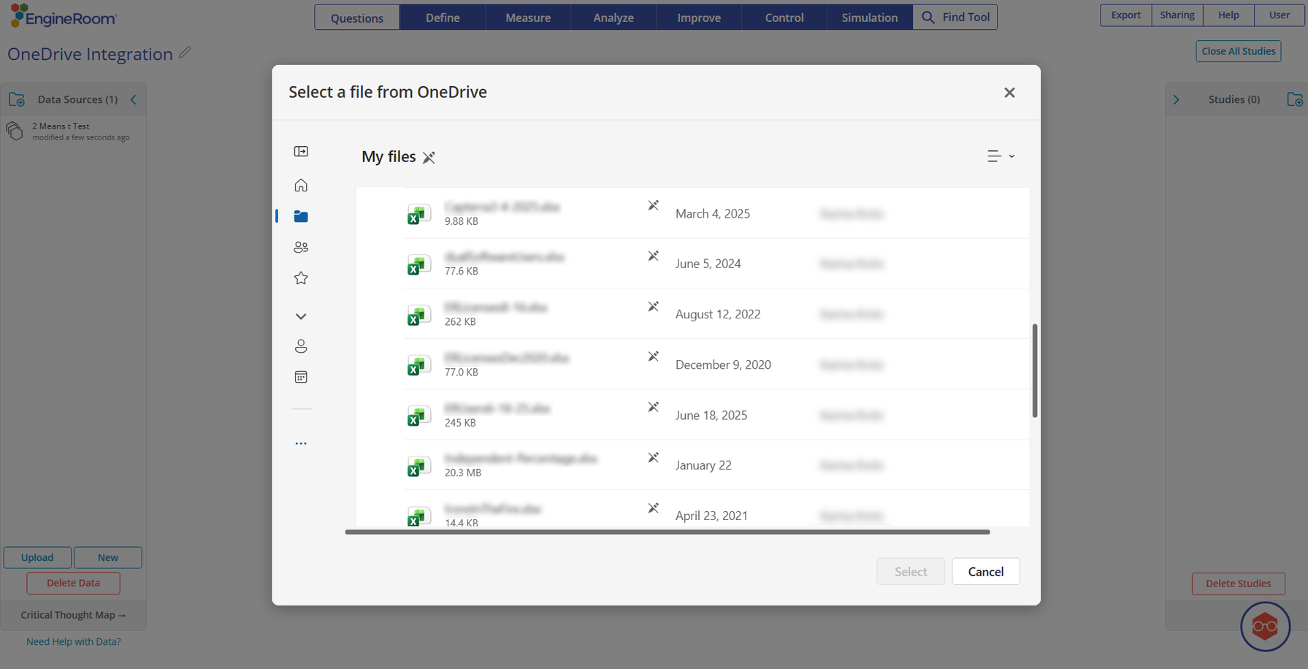Click the 9.88 KB file size text
Viewport: 1308px width, 669px height.
click(x=462, y=221)
